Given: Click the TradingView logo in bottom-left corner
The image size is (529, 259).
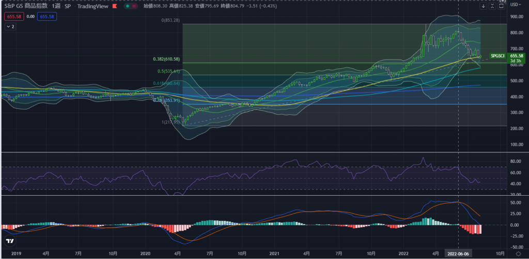Looking at the screenshot, I should pos(9,241).
